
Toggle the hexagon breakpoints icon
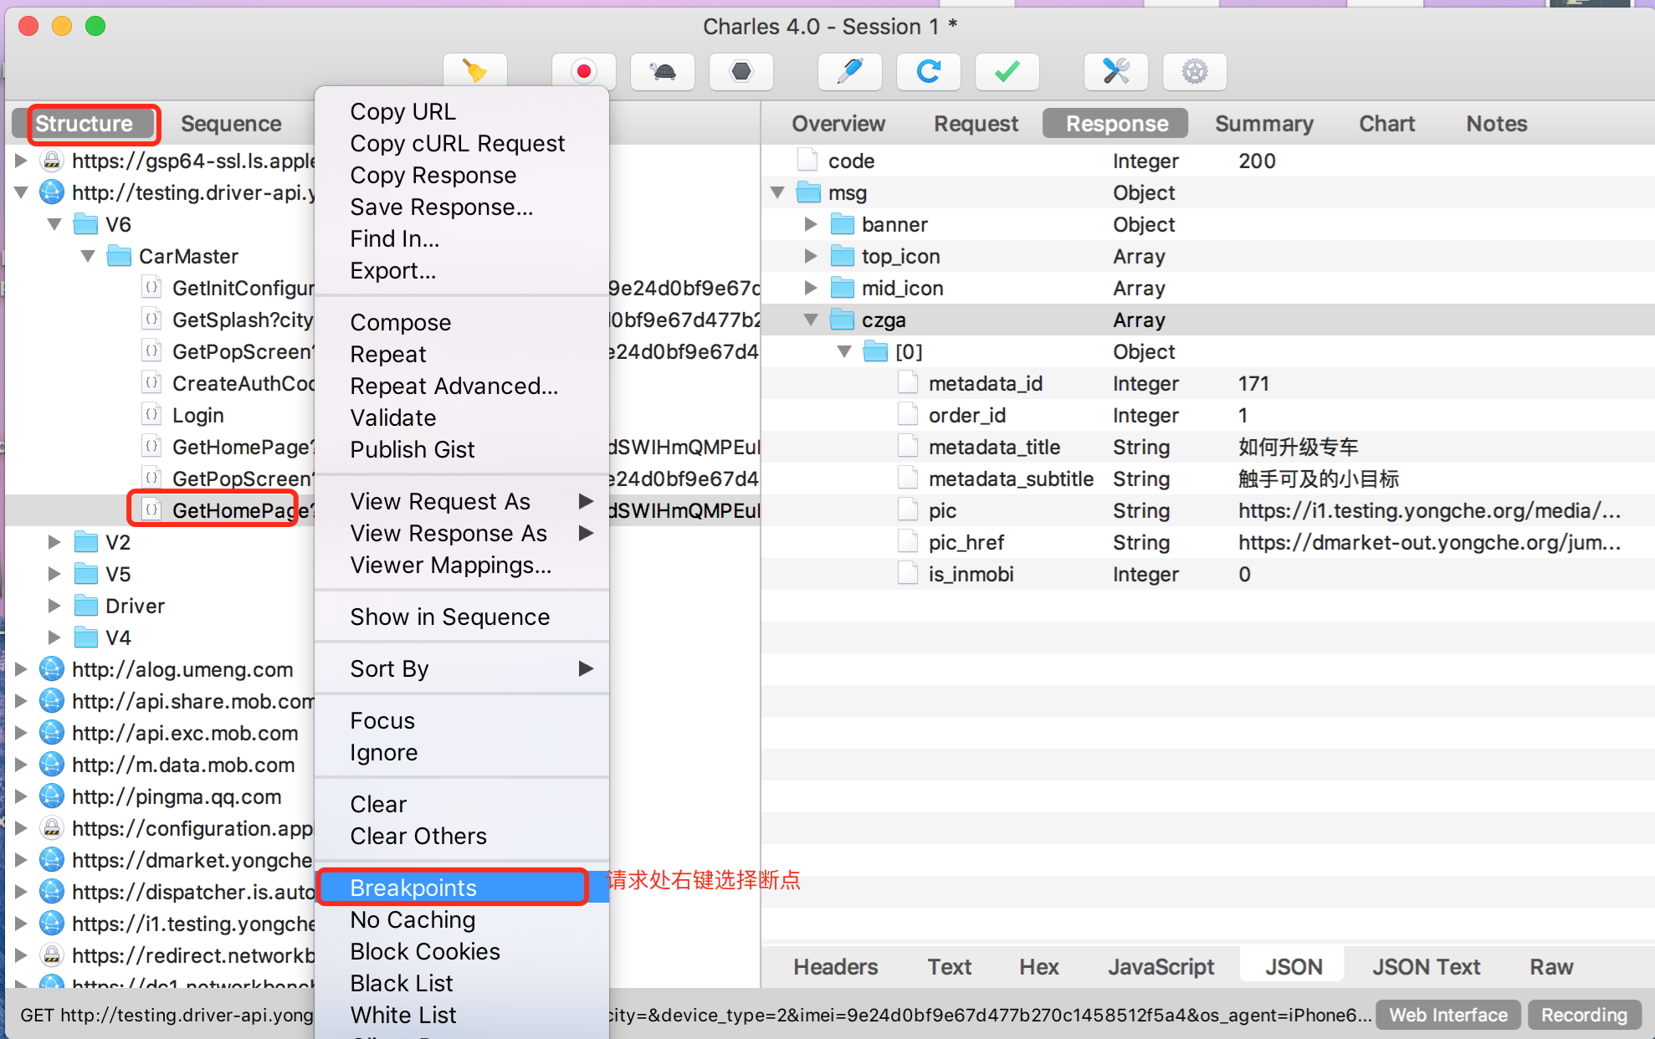coord(741,72)
